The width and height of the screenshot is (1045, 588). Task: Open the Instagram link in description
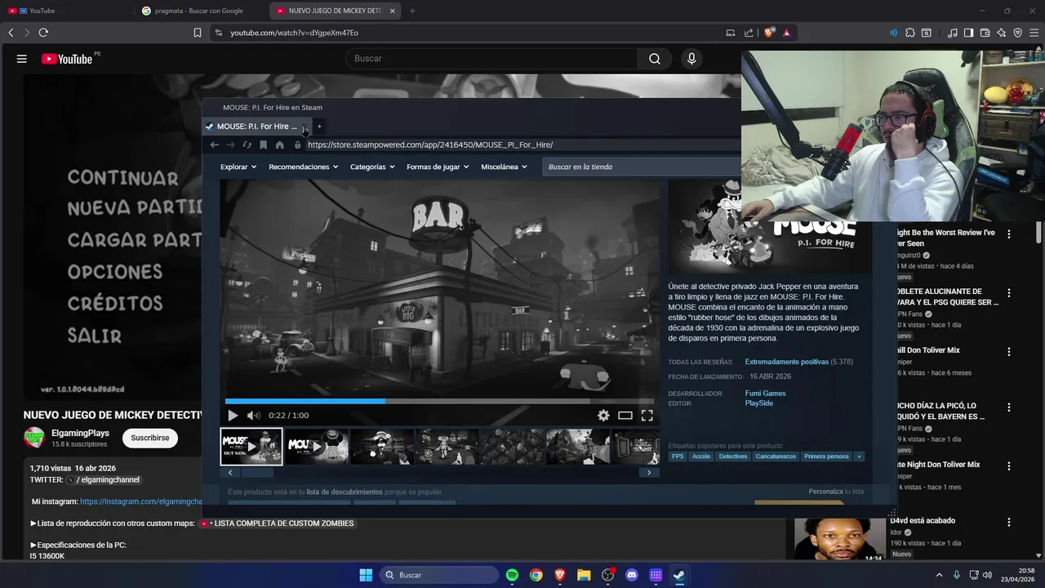(x=140, y=501)
